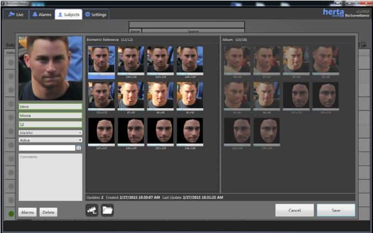Select the Subjects tab
373x233 pixels.
(x=68, y=14)
